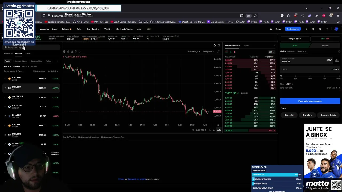
Task: Open the Histórico de Transações tab
Action: tap(112, 137)
